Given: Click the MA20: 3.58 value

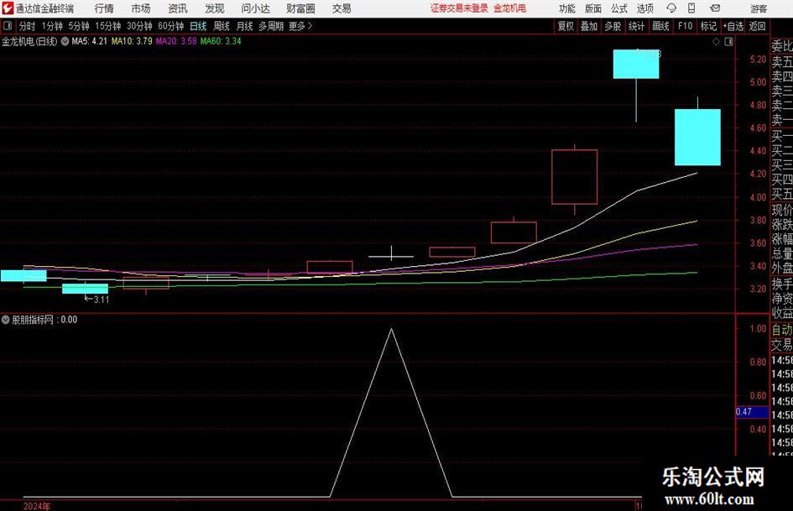Looking at the screenshot, I should point(176,41).
